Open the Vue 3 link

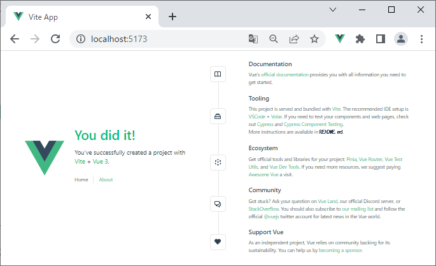pyautogui.click(x=101, y=162)
